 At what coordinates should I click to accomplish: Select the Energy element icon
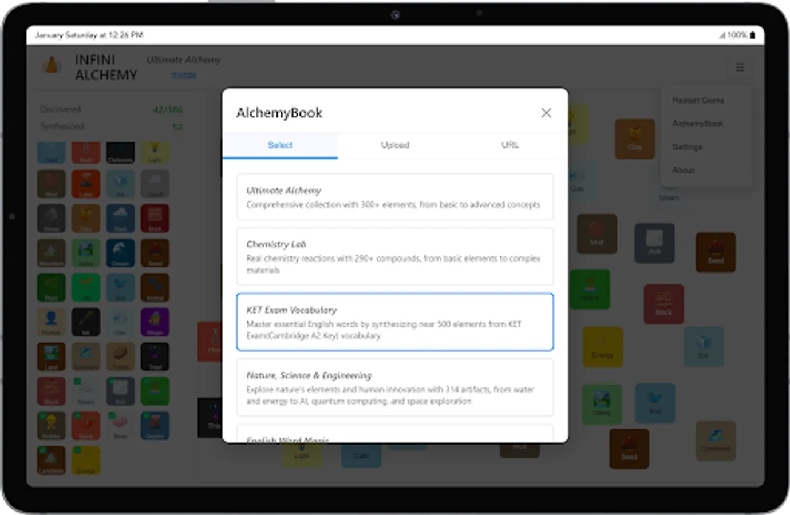[86, 460]
